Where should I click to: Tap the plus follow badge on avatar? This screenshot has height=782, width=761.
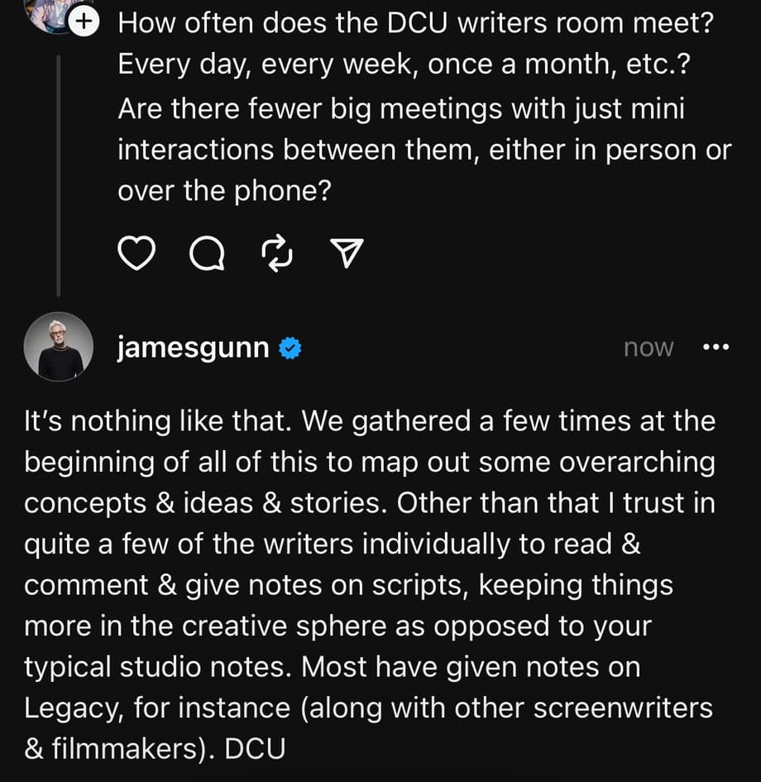click(x=84, y=23)
